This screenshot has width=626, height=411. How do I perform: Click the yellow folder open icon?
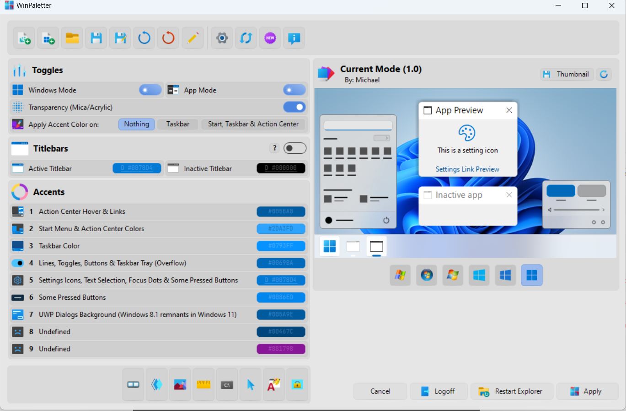point(72,38)
